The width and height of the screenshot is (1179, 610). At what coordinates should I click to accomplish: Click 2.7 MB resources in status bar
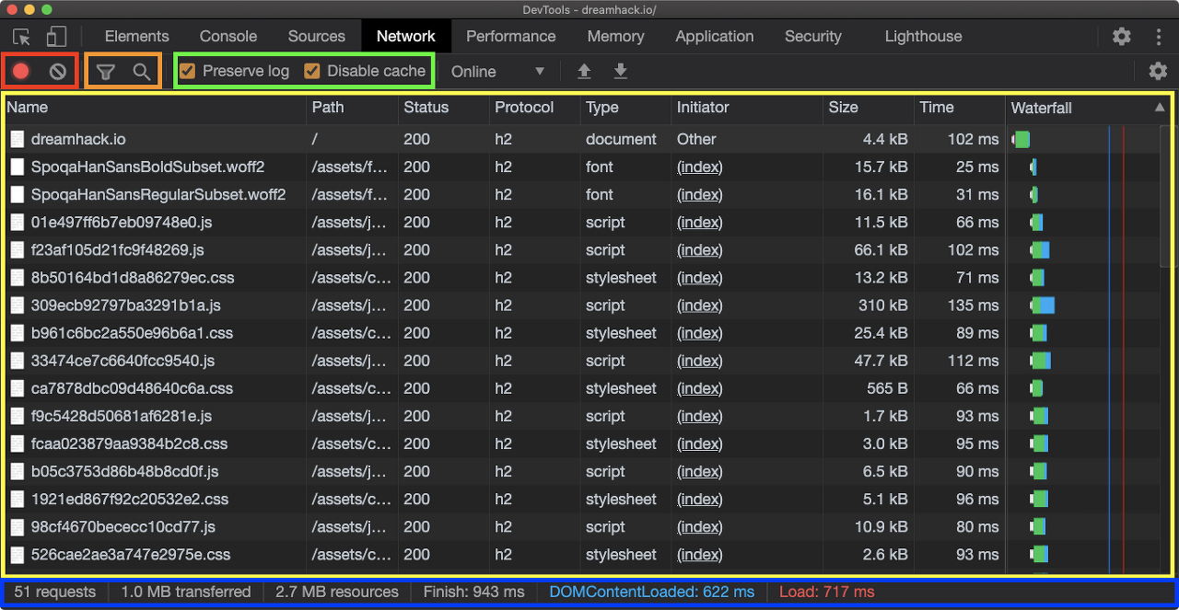pyautogui.click(x=337, y=592)
